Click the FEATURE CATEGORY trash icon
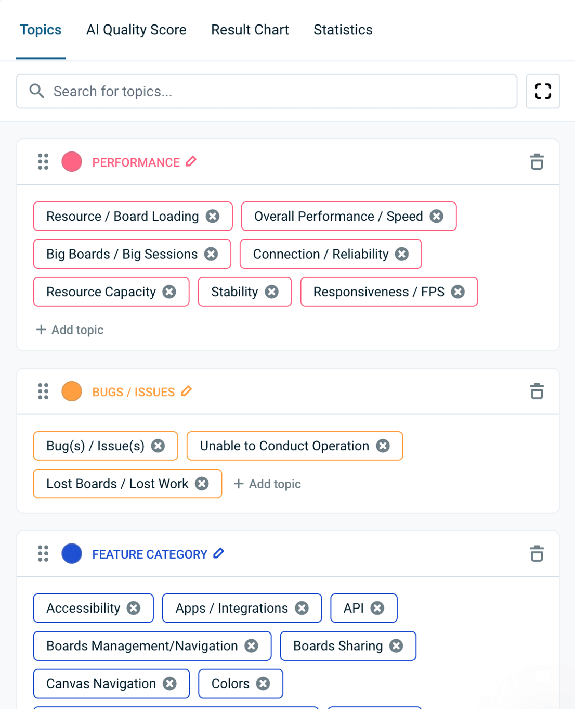Screen dimensions: 575x709 (537, 554)
